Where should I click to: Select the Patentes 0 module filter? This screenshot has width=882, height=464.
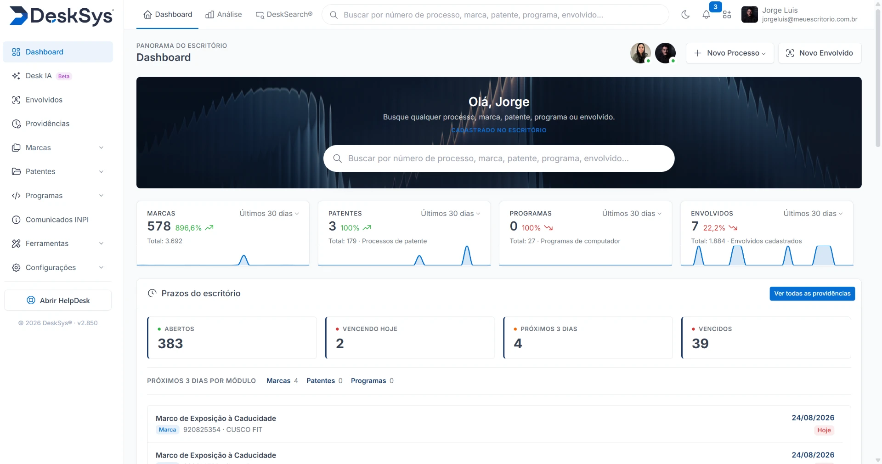[x=324, y=381]
